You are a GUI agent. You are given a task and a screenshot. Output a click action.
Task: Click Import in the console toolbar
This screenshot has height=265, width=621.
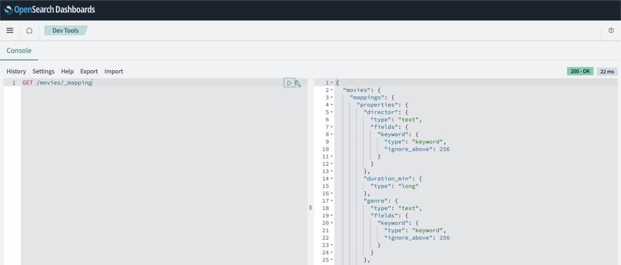click(113, 71)
